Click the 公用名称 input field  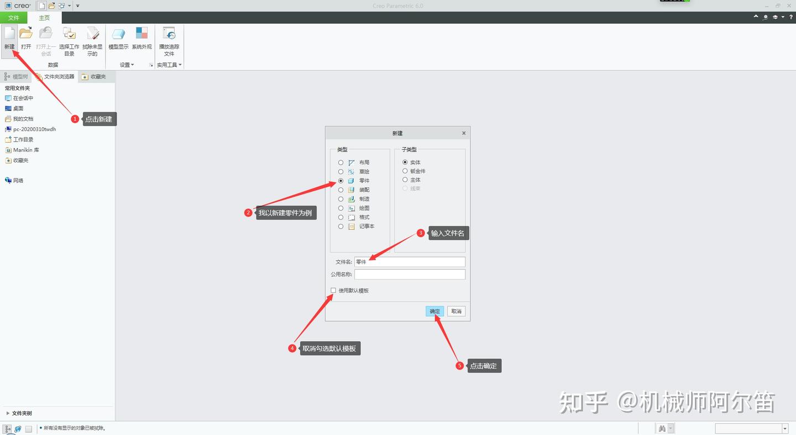(410, 274)
